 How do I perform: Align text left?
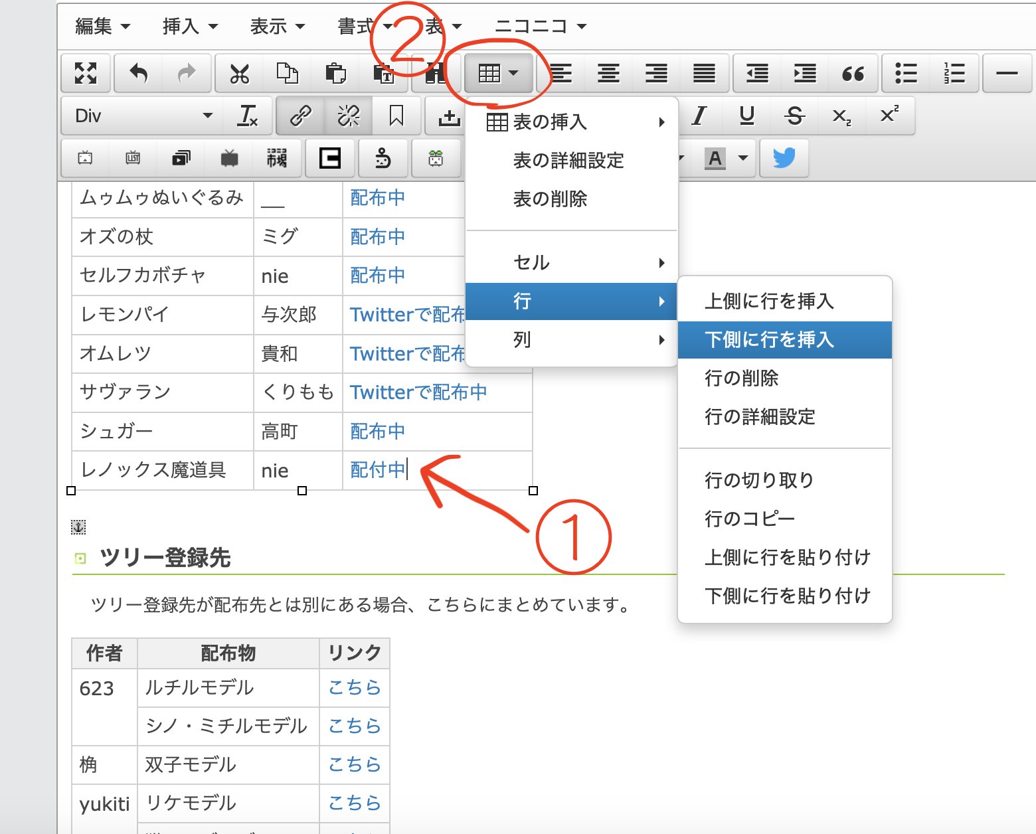point(561,73)
